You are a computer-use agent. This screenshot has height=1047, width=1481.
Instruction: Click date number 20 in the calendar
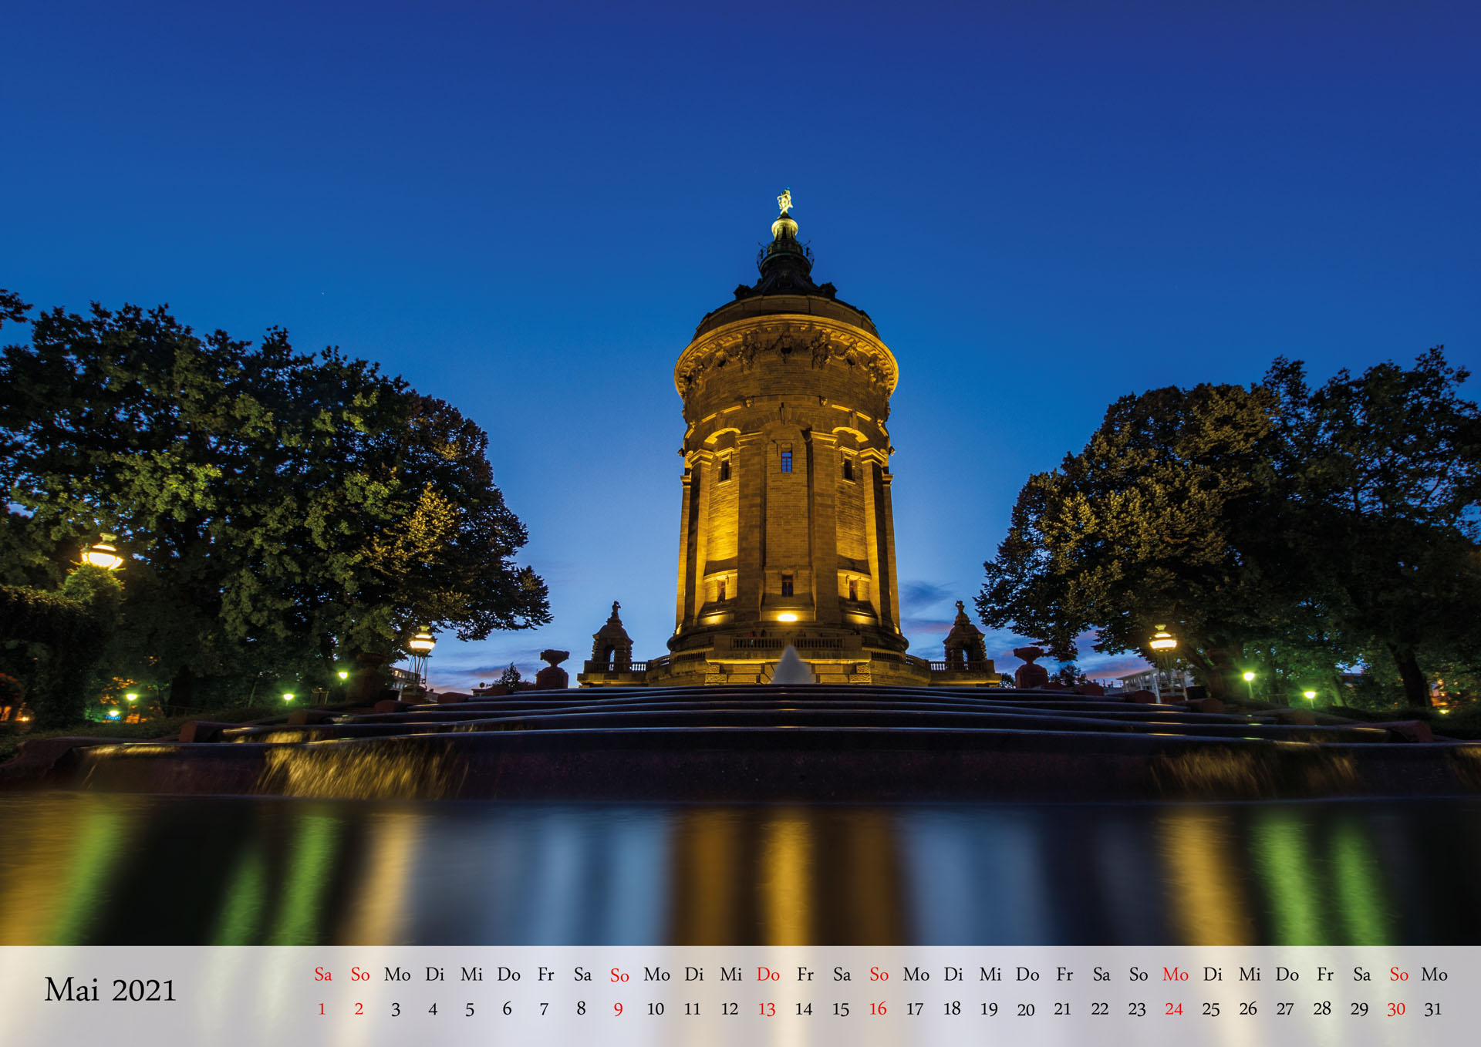coord(1025,1009)
